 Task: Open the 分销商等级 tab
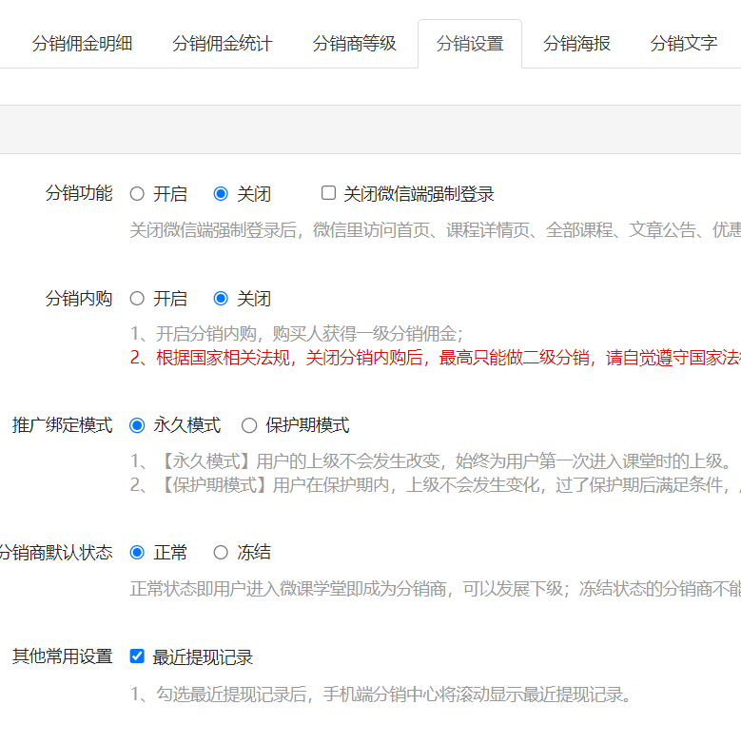(x=354, y=44)
